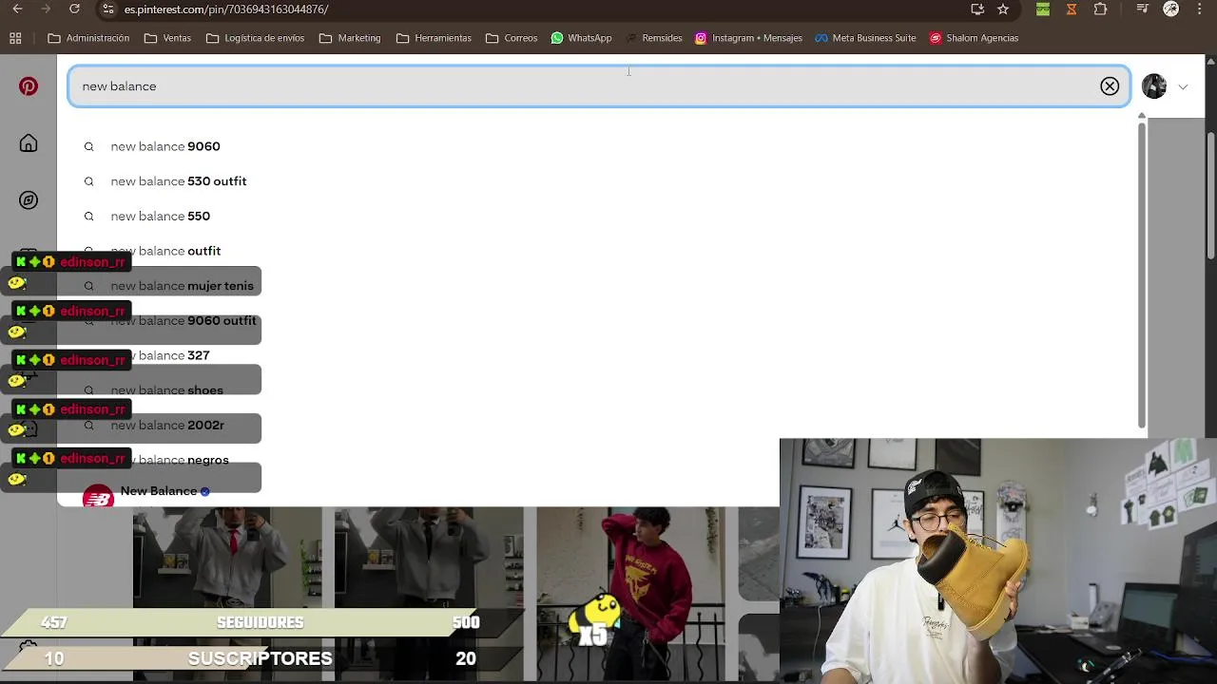
Task: Open the Ventas bookmarks folder
Action: pyautogui.click(x=167, y=38)
